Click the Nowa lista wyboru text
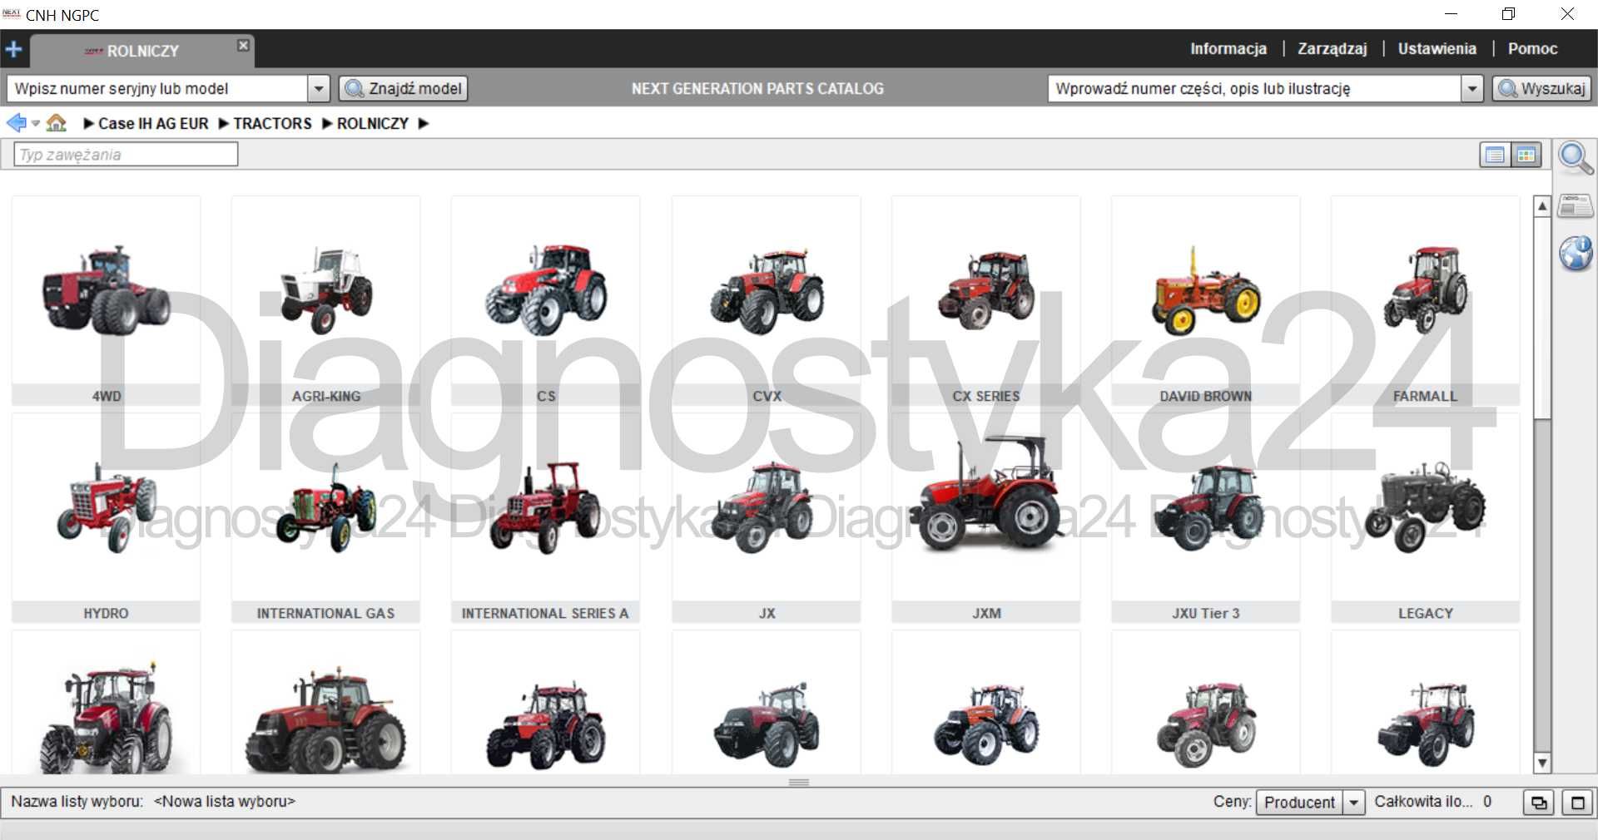 (x=225, y=802)
